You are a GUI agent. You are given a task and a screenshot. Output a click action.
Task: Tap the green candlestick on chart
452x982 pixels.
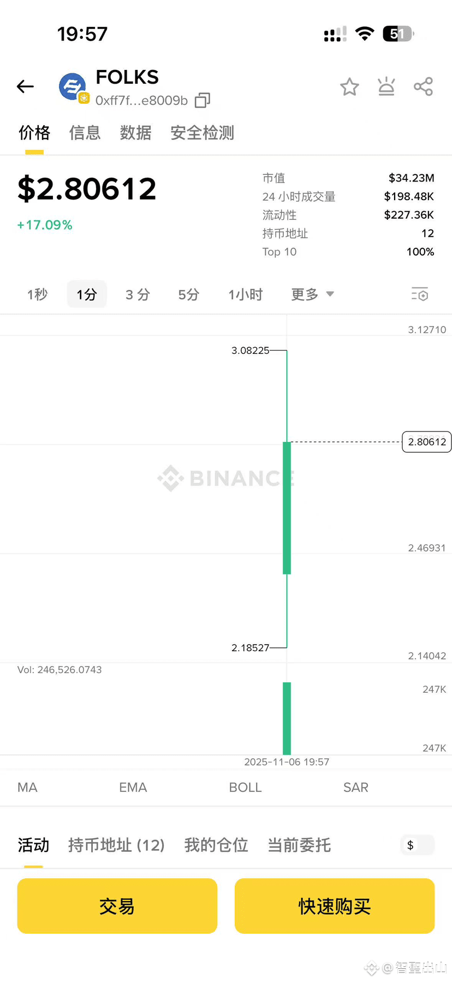tap(287, 508)
